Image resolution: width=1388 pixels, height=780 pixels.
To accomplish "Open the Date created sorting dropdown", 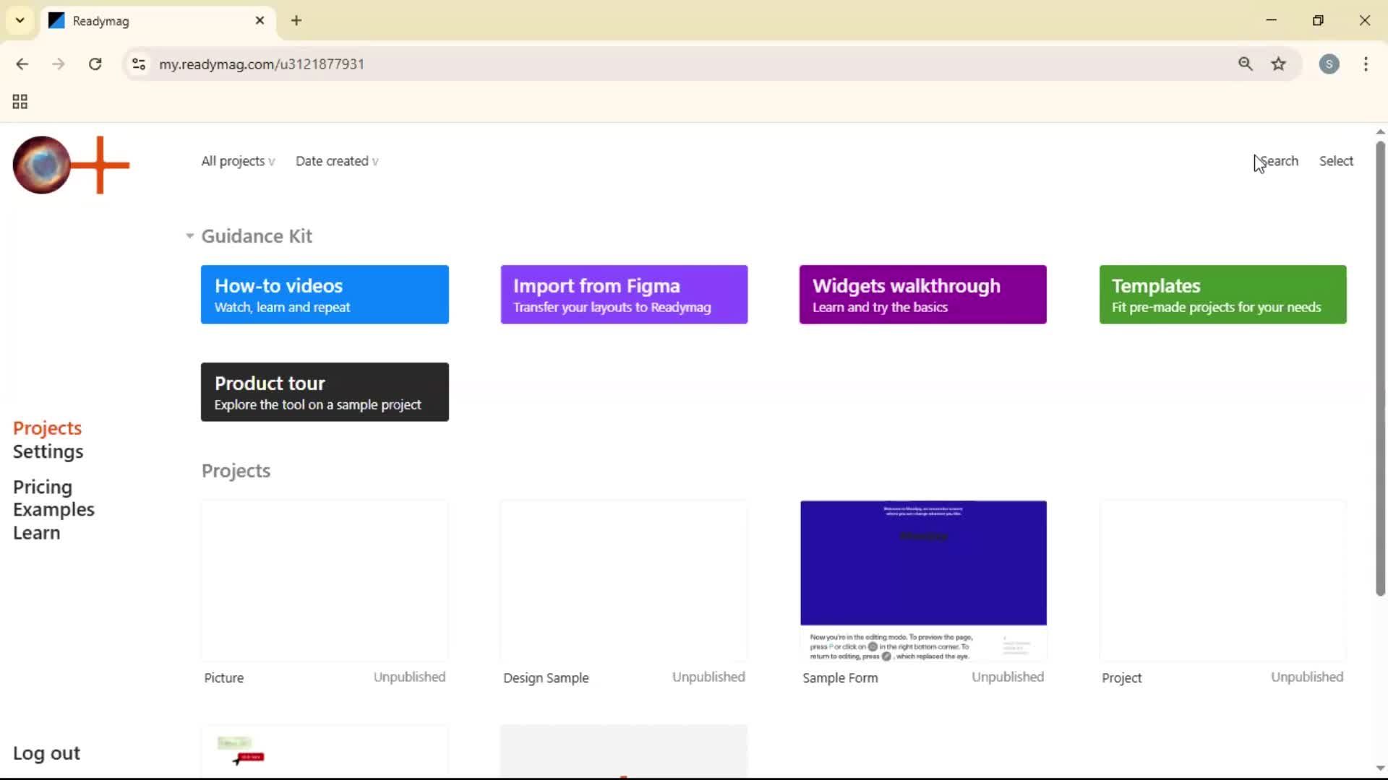I will 337,160.
